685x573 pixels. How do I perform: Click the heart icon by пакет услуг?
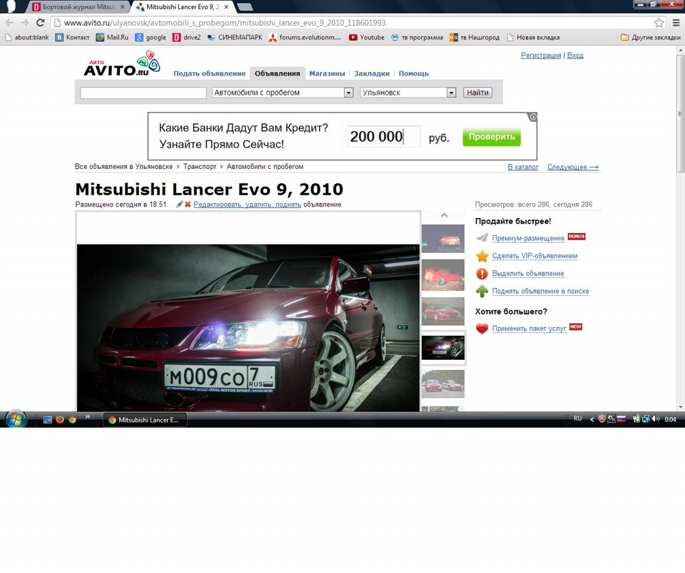point(482,328)
